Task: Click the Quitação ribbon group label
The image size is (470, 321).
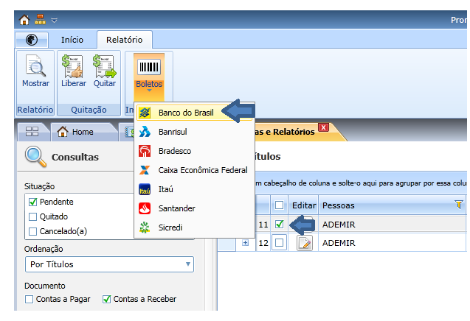Action: [89, 110]
